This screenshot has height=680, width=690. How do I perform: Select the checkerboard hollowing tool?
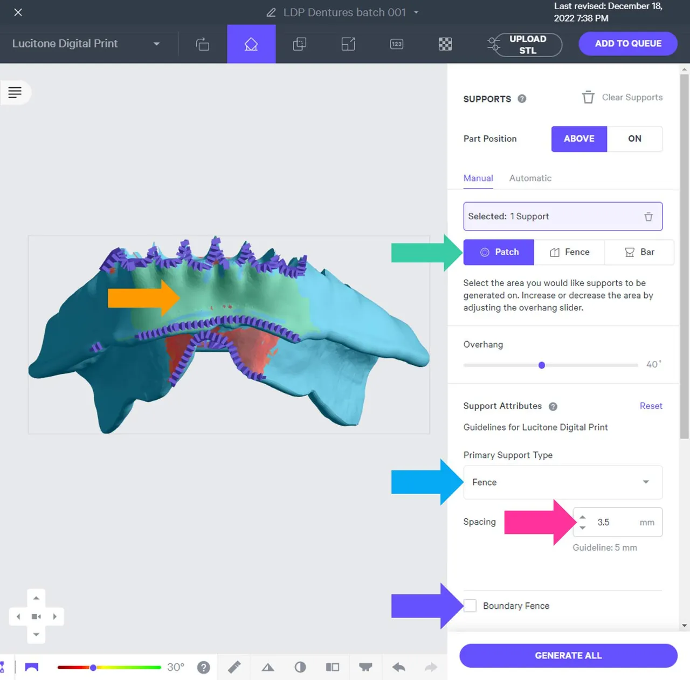[445, 44]
